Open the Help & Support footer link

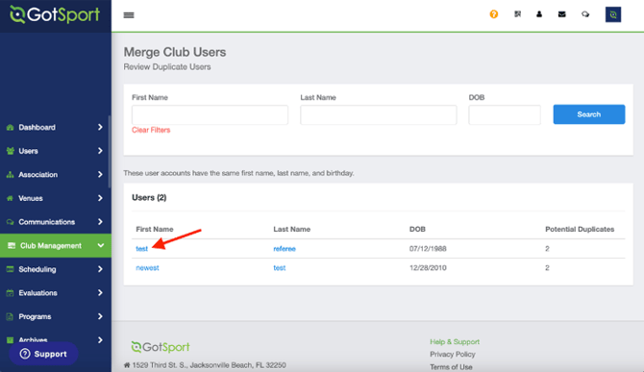click(x=455, y=341)
